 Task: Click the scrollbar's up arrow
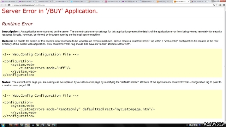click(x=225, y=8)
